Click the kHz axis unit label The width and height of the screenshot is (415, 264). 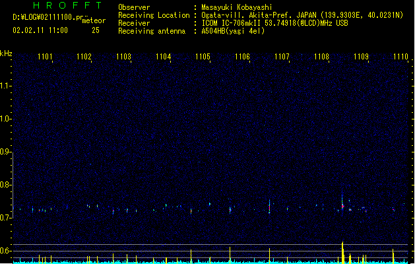6,53
